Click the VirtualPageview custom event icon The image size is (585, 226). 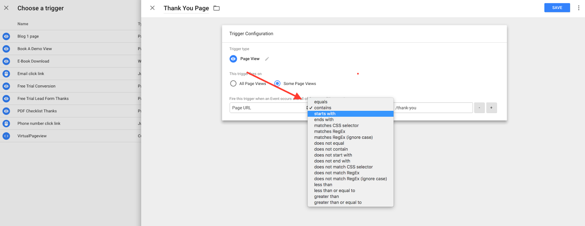click(x=6, y=136)
